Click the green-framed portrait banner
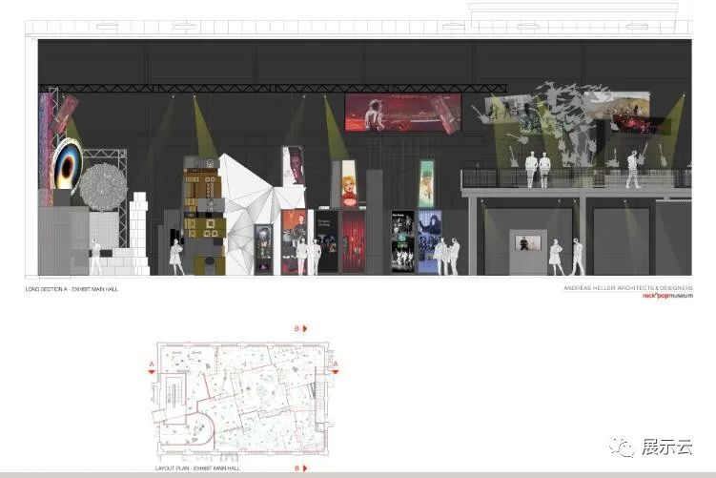This screenshot has height=478, width=716. (x=426, y=182)
